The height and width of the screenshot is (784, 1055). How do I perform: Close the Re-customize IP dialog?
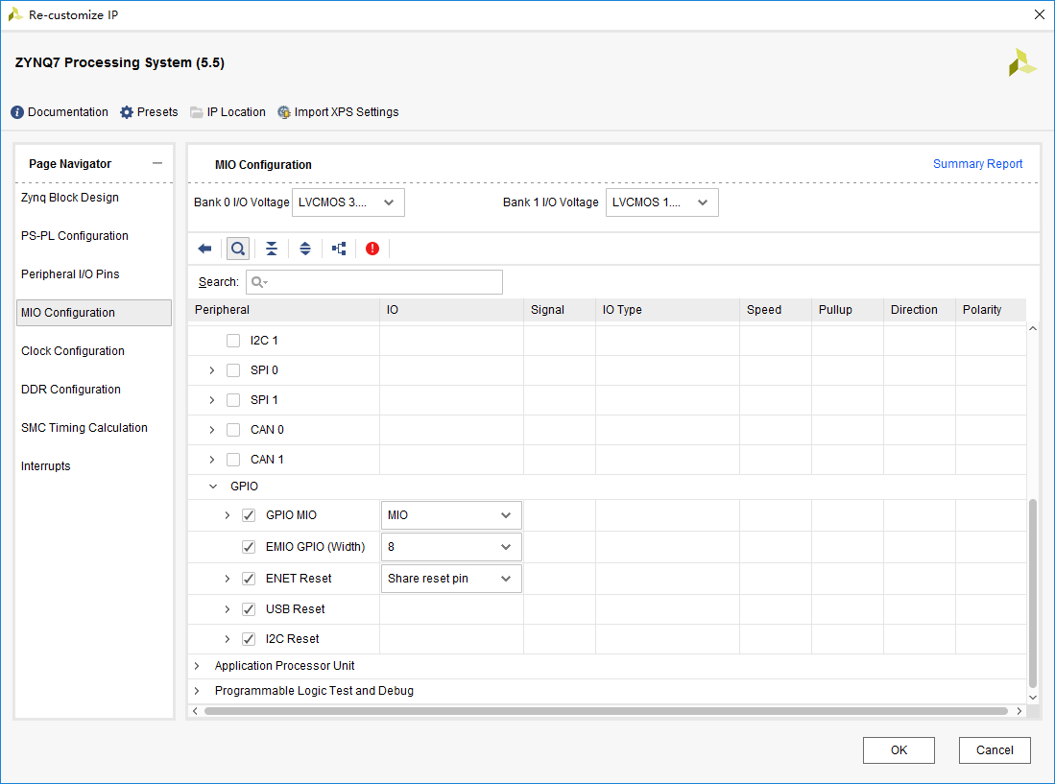1040,14
